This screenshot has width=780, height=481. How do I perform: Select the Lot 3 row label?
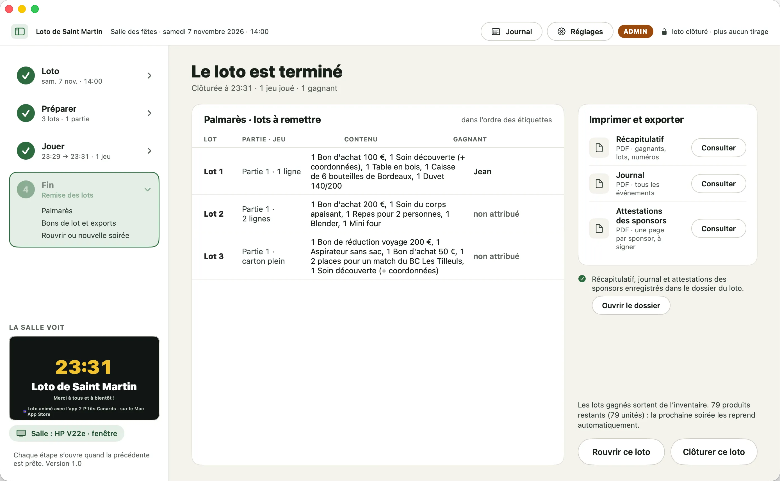[x=214, y=256]
